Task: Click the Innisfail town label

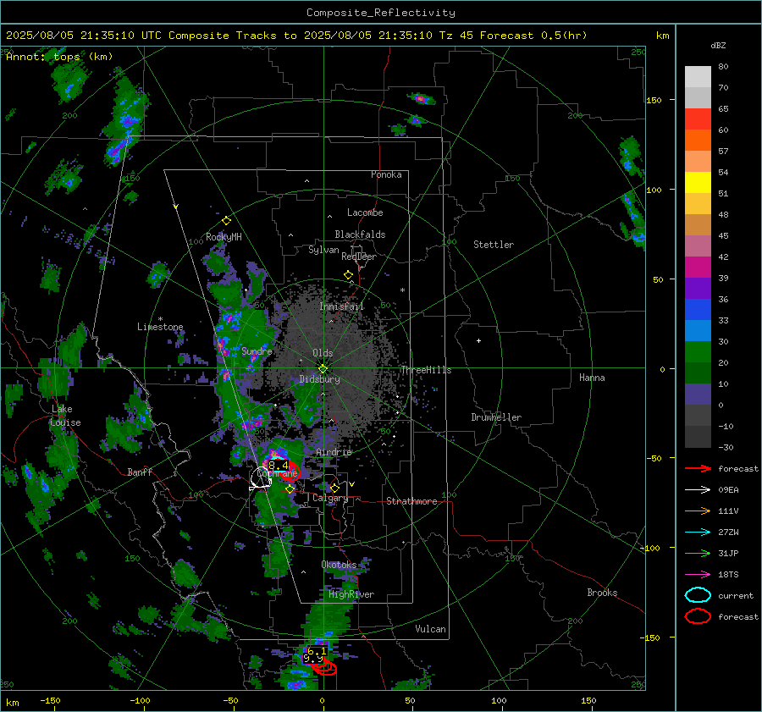Action: point(342,306)
